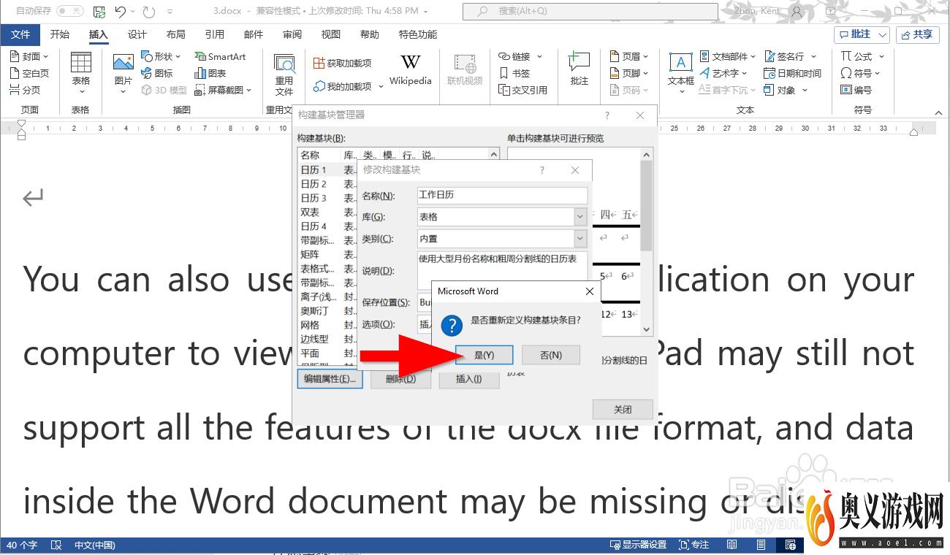The width and height of the screenshot is (950, 555).
Task: Switch to the View (视图) tab
Action: point(330,34)
